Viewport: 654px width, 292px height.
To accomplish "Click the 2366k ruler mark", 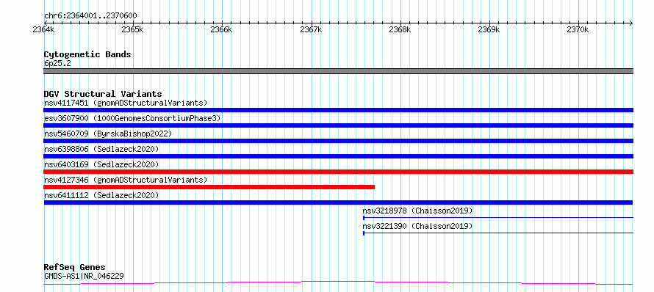I will point(221,30).
